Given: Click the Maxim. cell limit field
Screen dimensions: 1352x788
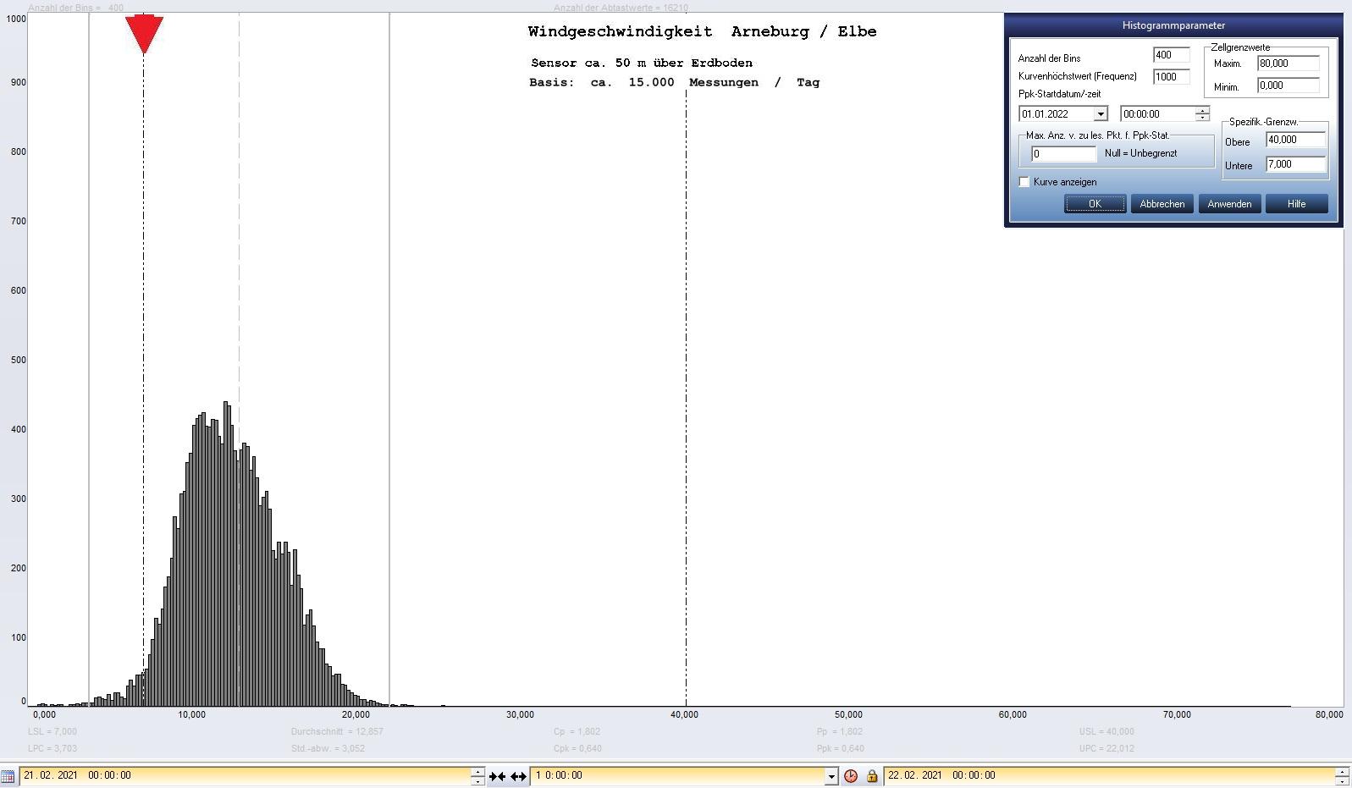Looking at the screenshot, I should (x=1288, y=63).
